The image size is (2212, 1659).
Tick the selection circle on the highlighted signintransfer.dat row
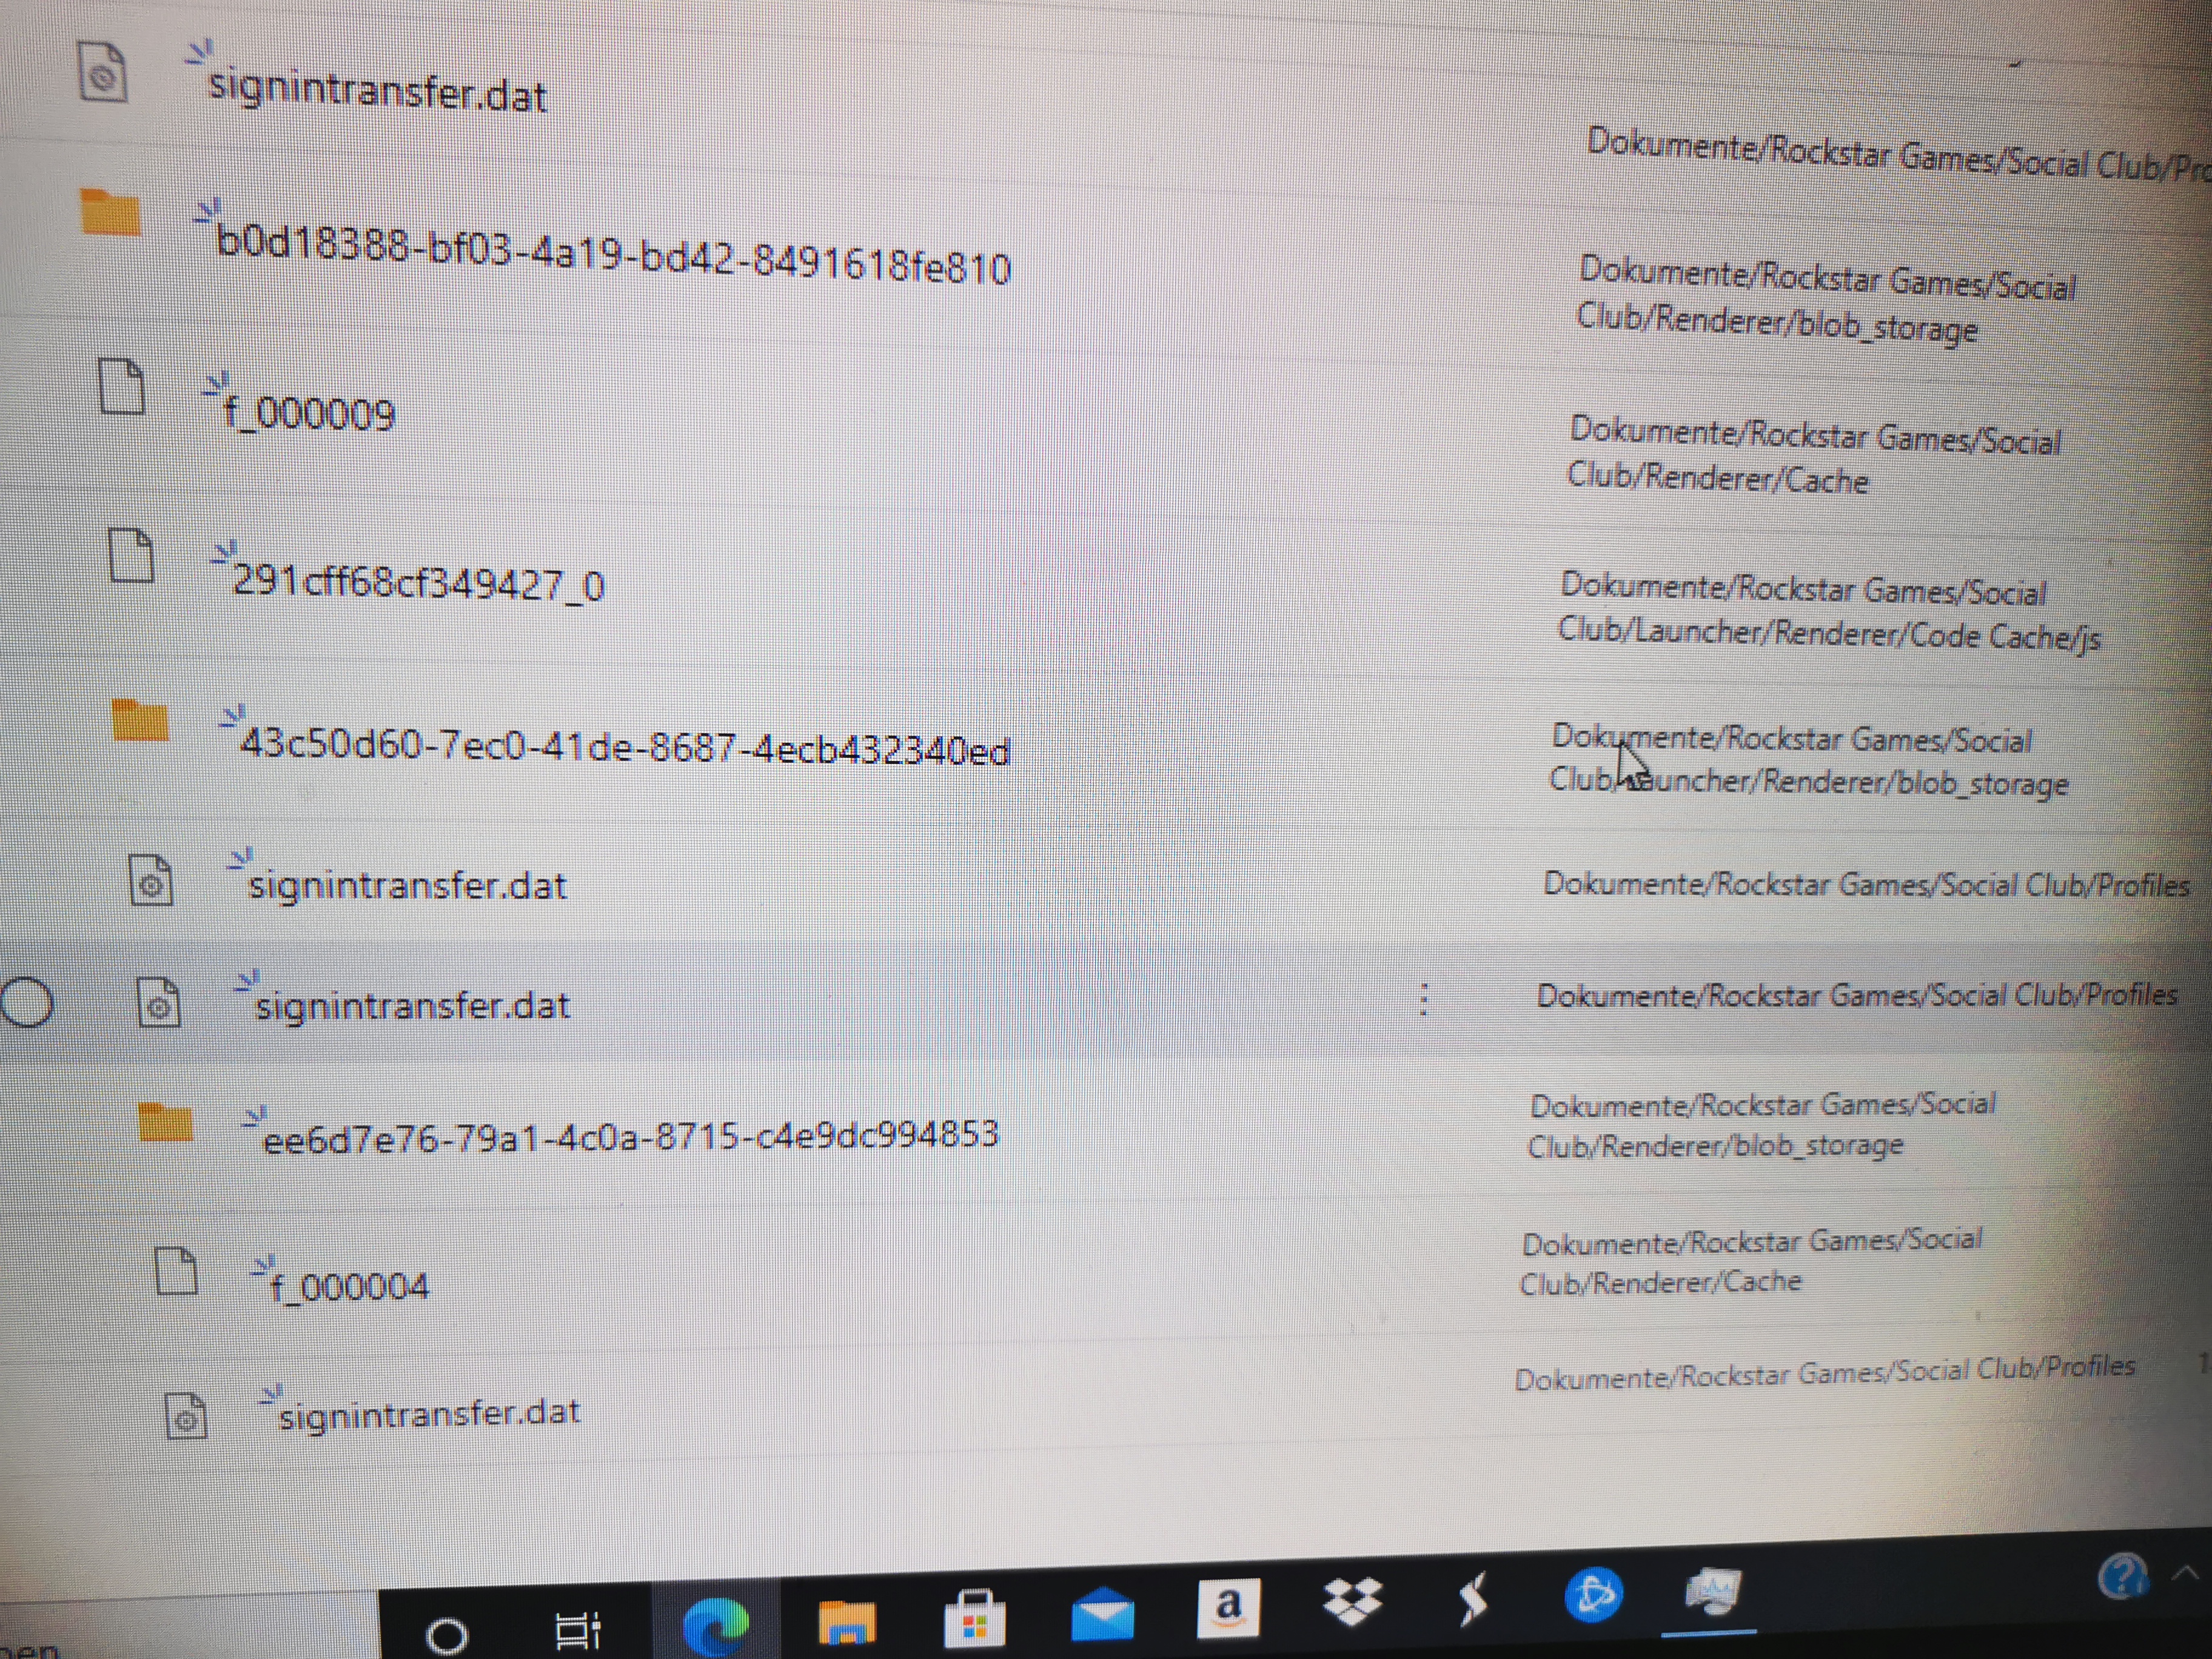pos(27,1001)
